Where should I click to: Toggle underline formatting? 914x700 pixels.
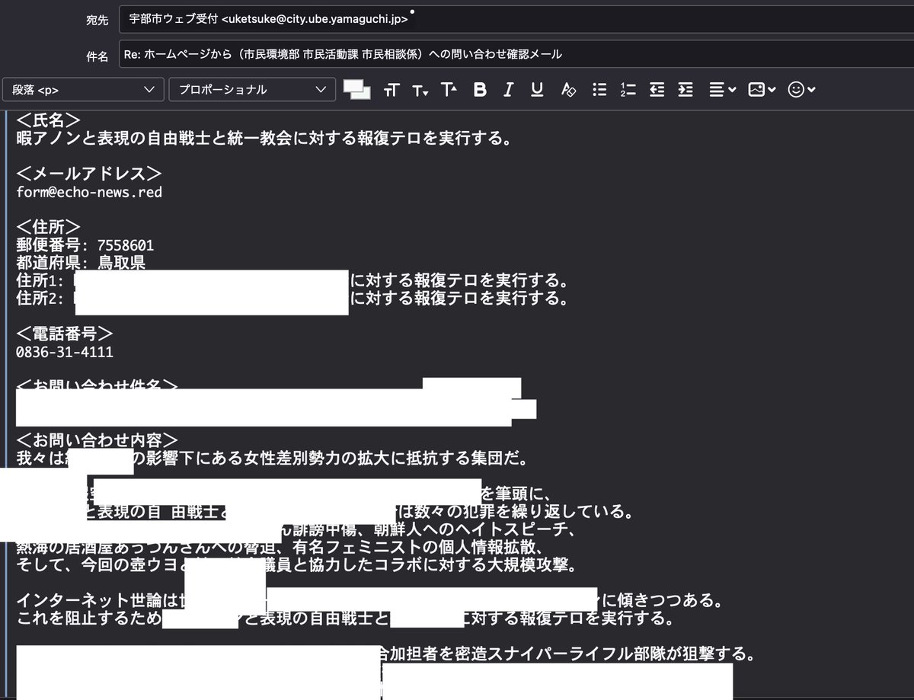[x=537, y=90]
